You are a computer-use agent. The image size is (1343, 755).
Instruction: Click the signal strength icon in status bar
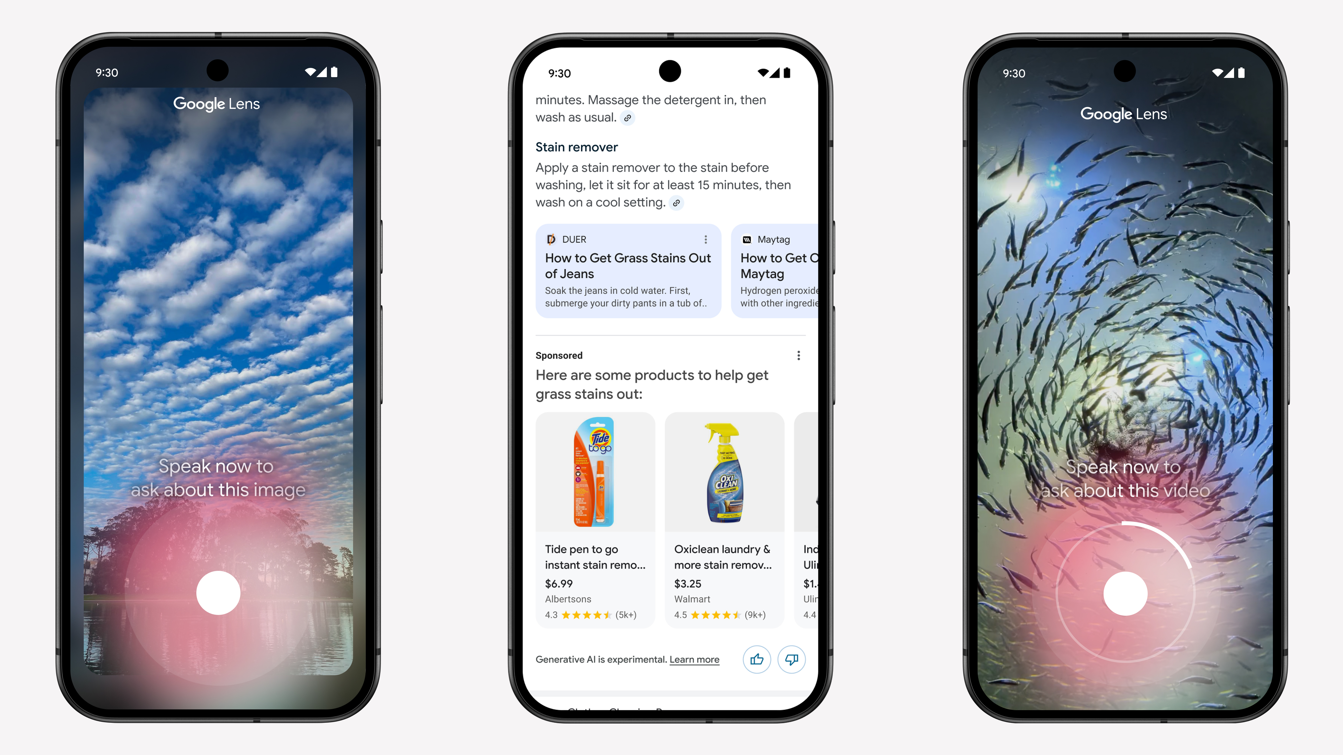point(325,73)
